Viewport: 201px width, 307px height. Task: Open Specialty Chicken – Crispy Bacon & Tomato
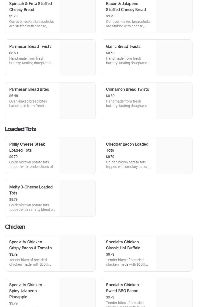30,245
